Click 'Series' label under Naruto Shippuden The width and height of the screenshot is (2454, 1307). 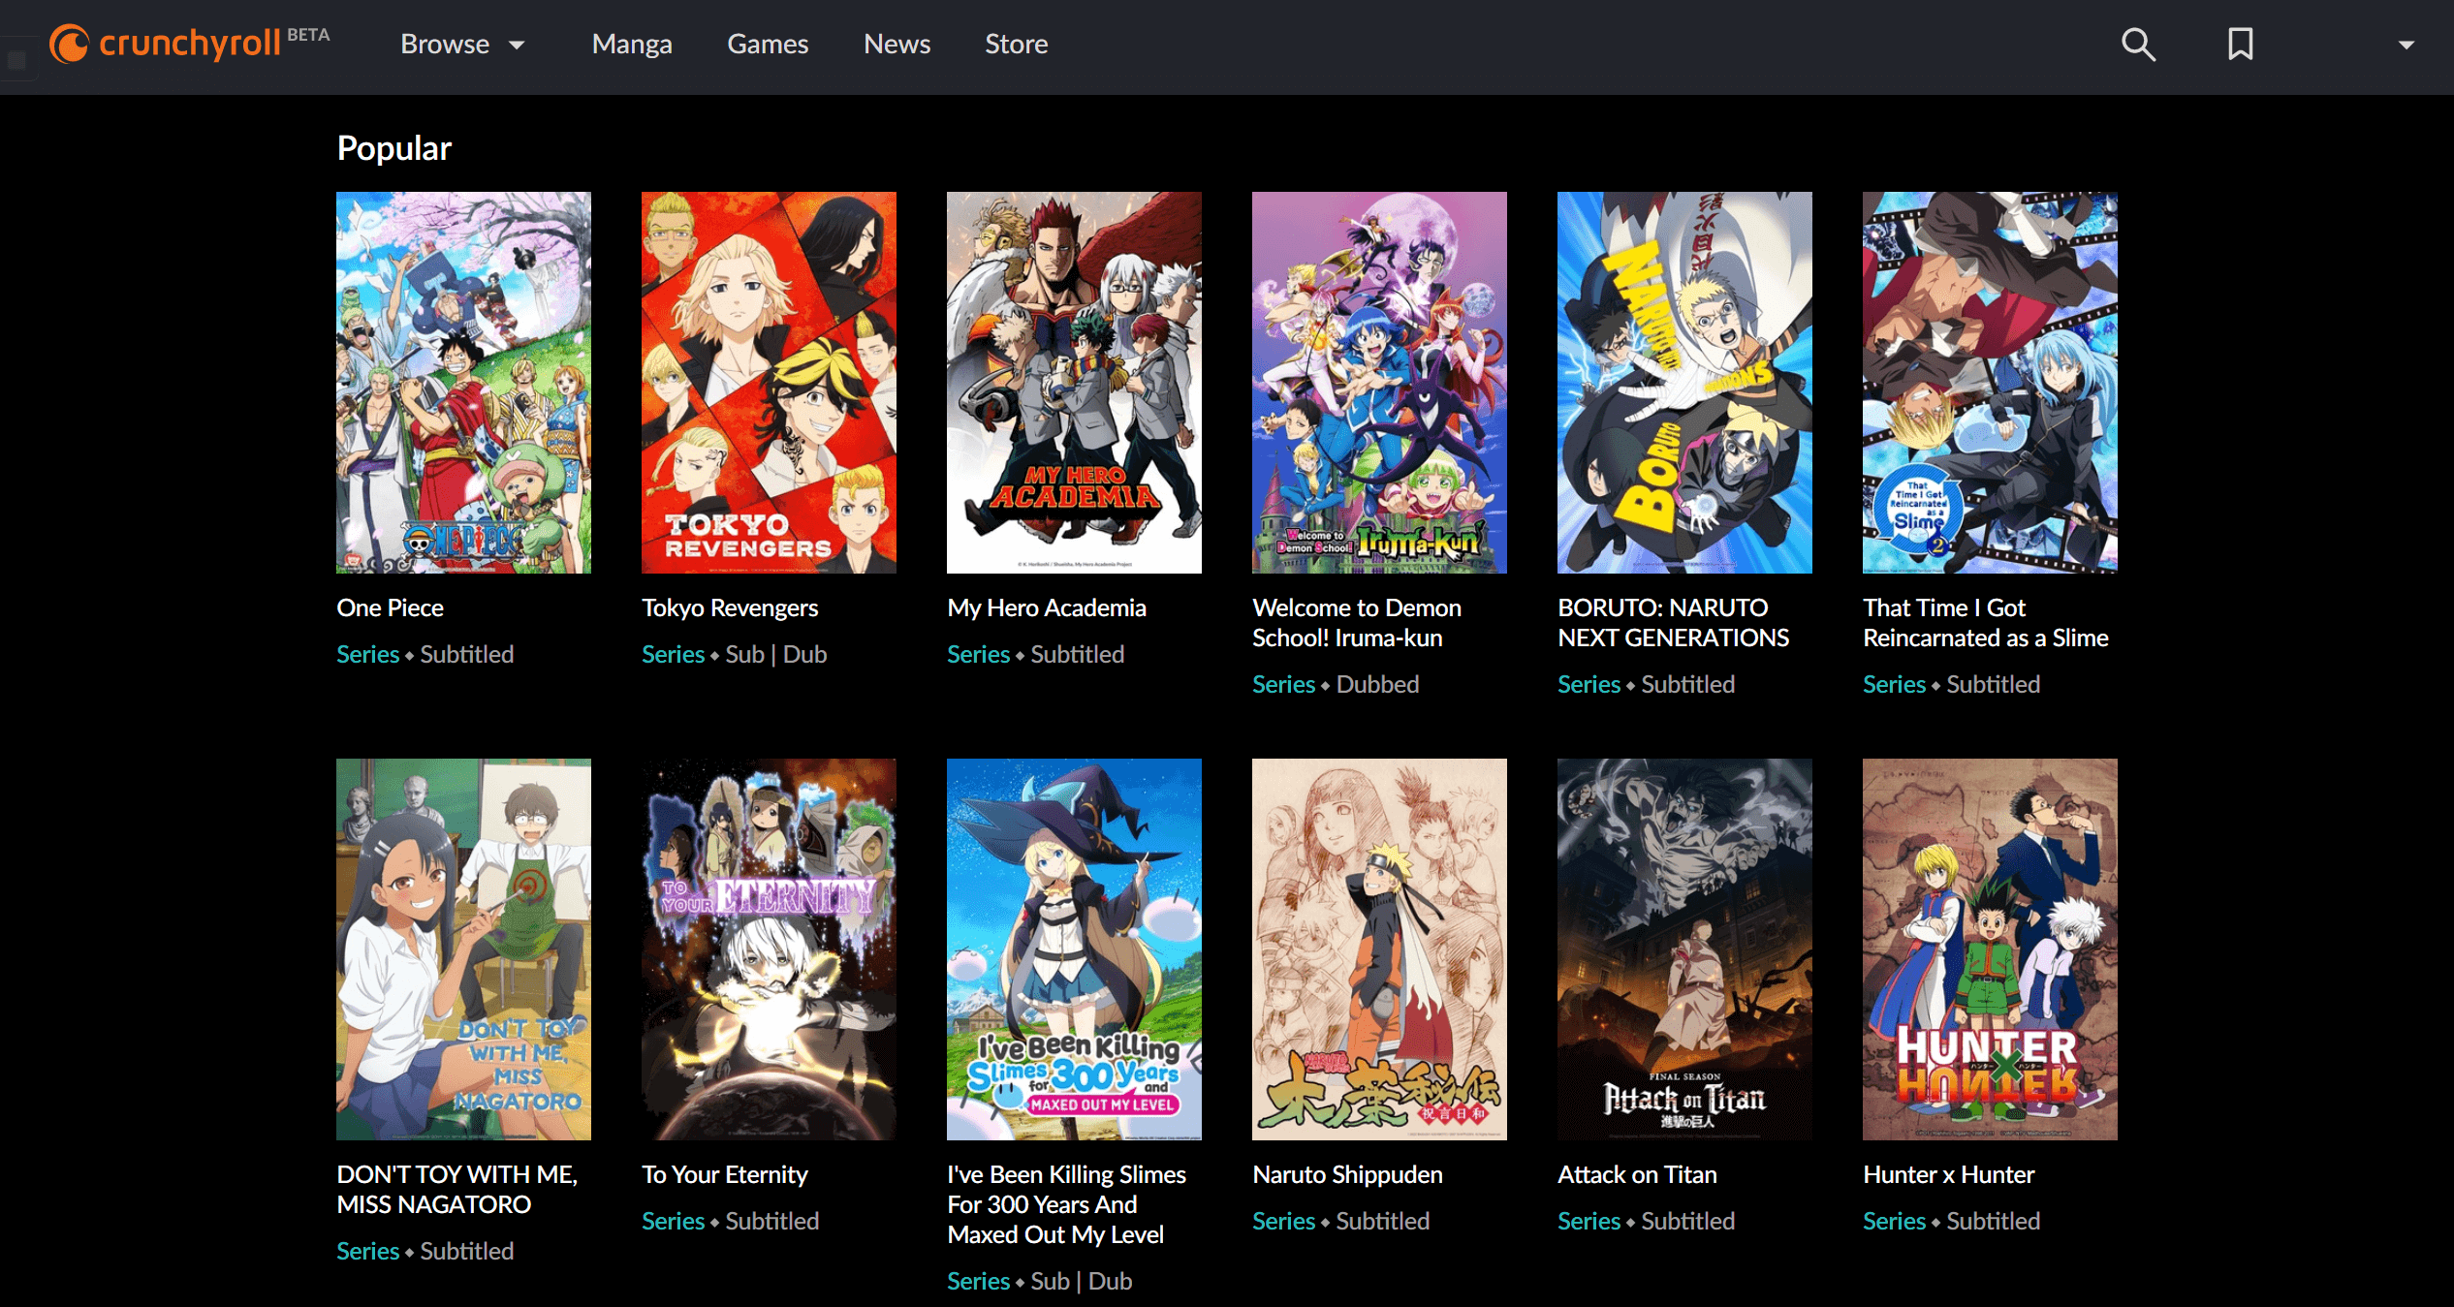pos(1284,1221)
